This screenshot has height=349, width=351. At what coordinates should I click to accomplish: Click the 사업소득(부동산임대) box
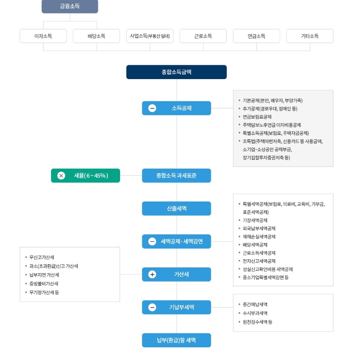pyautogui.click(x=150, y=36)
